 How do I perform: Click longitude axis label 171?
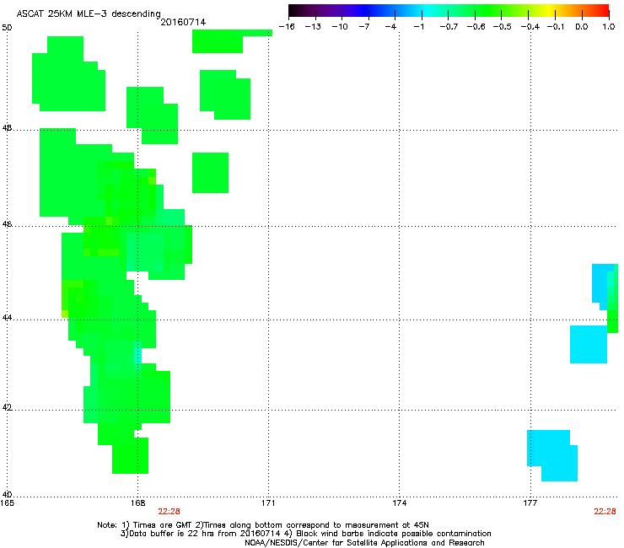268,503
